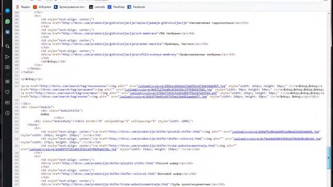Open the AliExpress bookmark
Screen dimensions: 333x187
click(42, 7)
